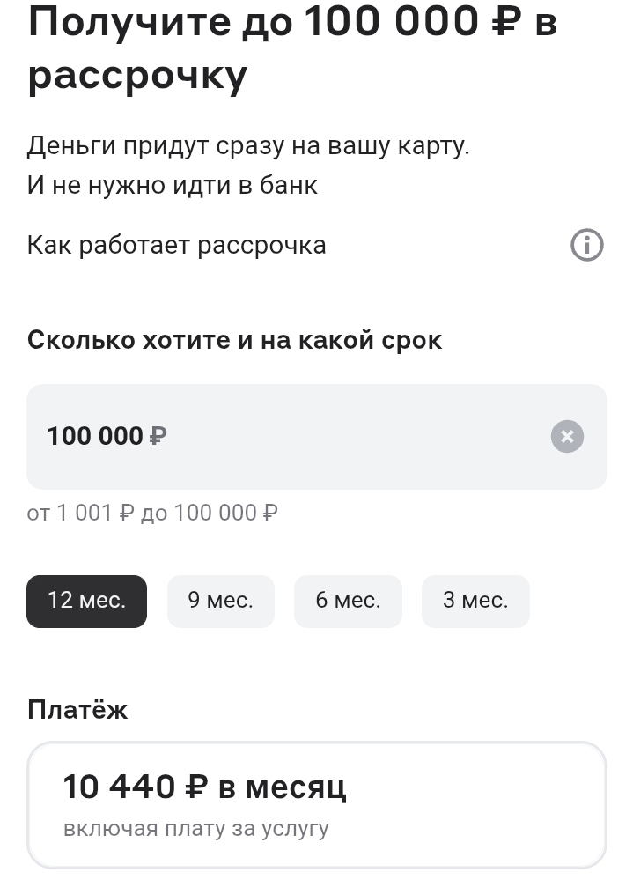Tap the ruble symbol in the monthly payment

195,787
